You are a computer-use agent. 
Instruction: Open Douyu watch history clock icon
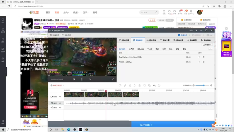tap(164, 12)
